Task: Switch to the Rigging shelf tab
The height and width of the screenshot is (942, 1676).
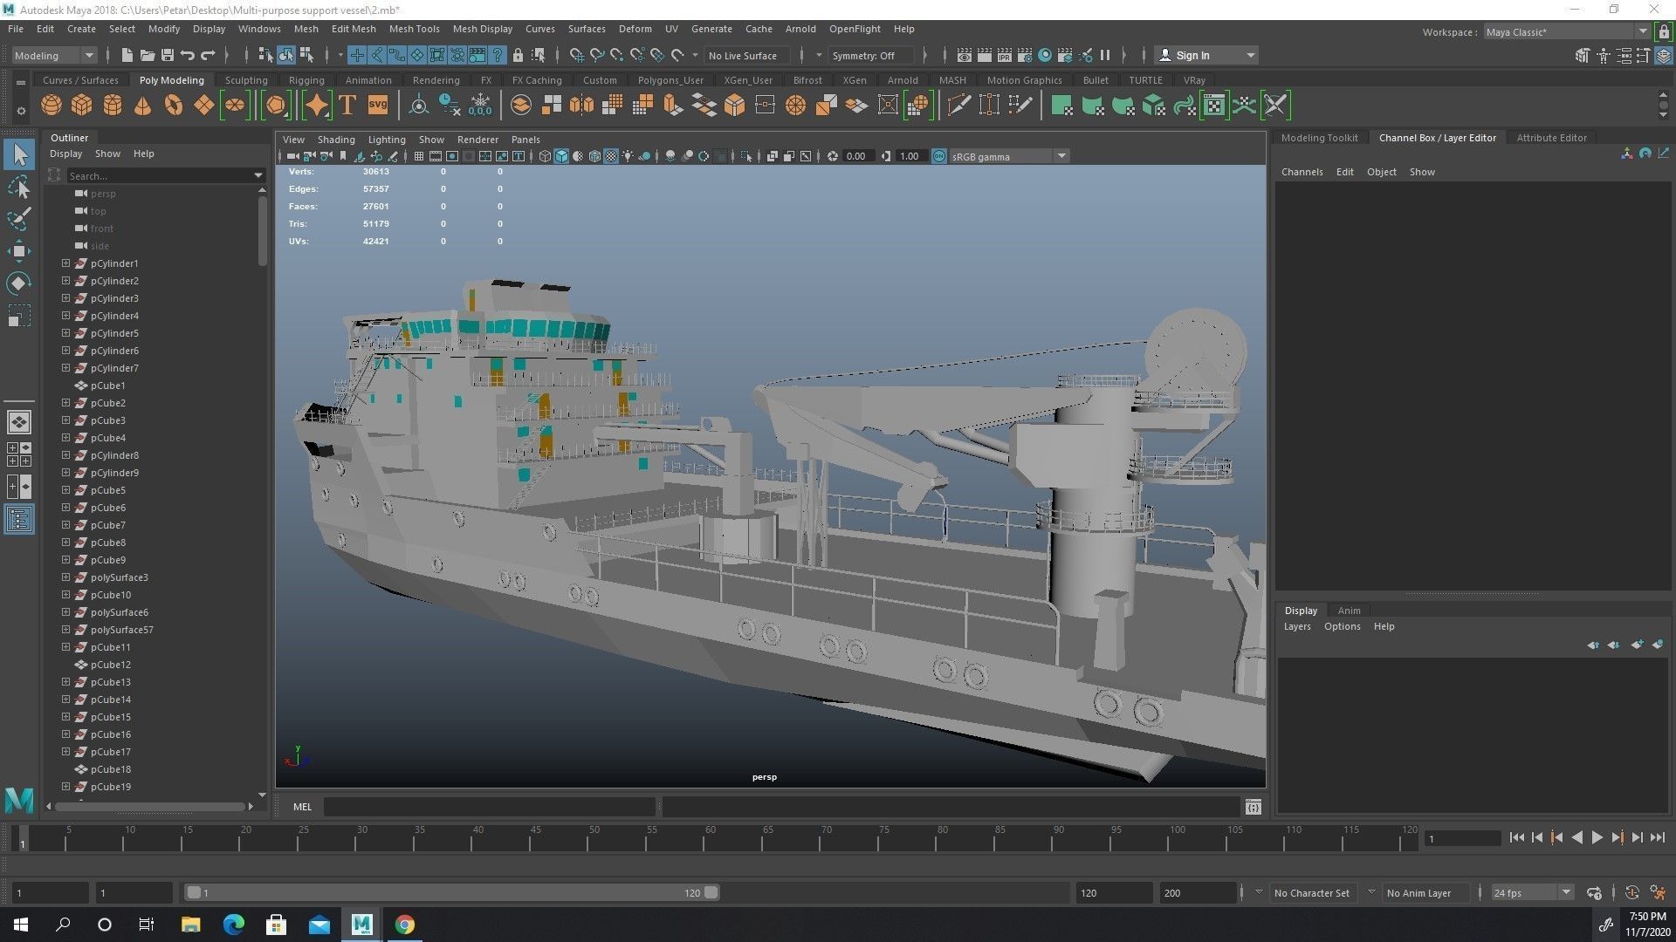Action: click(x=306, y=80)
